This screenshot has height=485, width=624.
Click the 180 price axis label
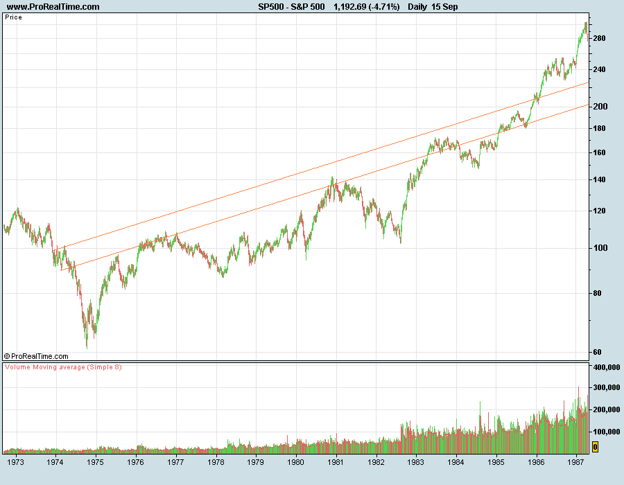click(599, 128)
